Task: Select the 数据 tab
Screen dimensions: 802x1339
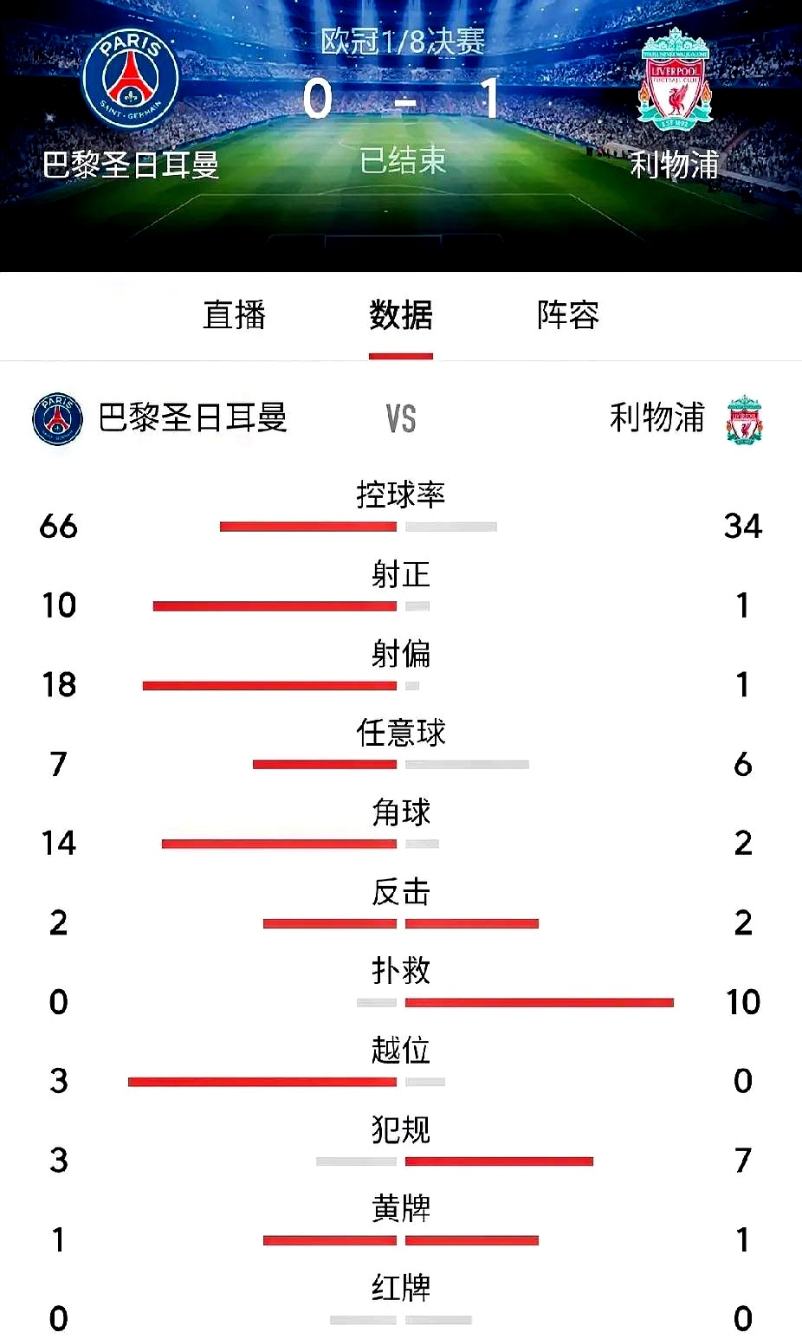Action: click(x=400, y=316)
